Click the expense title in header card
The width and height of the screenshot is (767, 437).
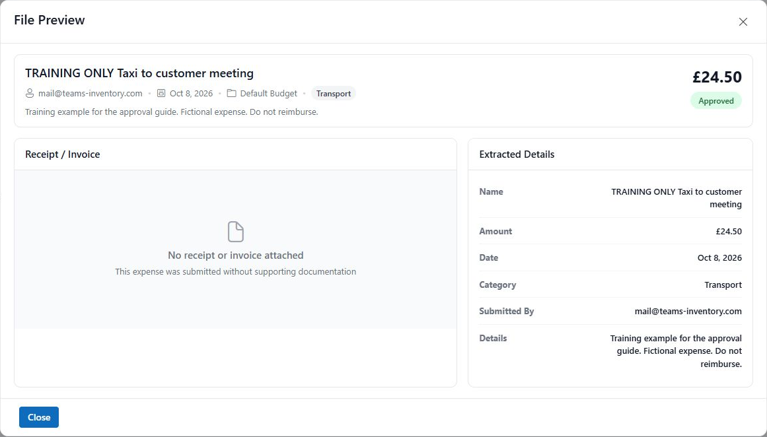[139, 73]
